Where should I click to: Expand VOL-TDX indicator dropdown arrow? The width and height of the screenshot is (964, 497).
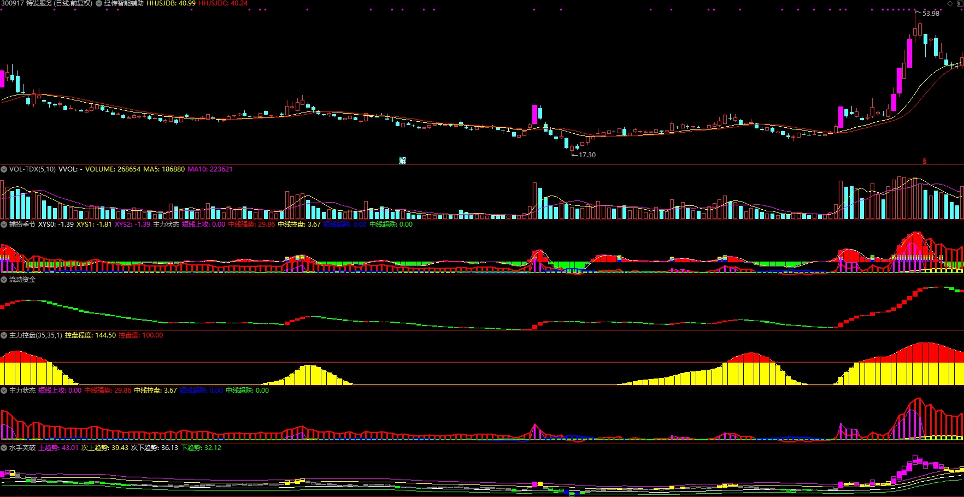click(4, 169)
